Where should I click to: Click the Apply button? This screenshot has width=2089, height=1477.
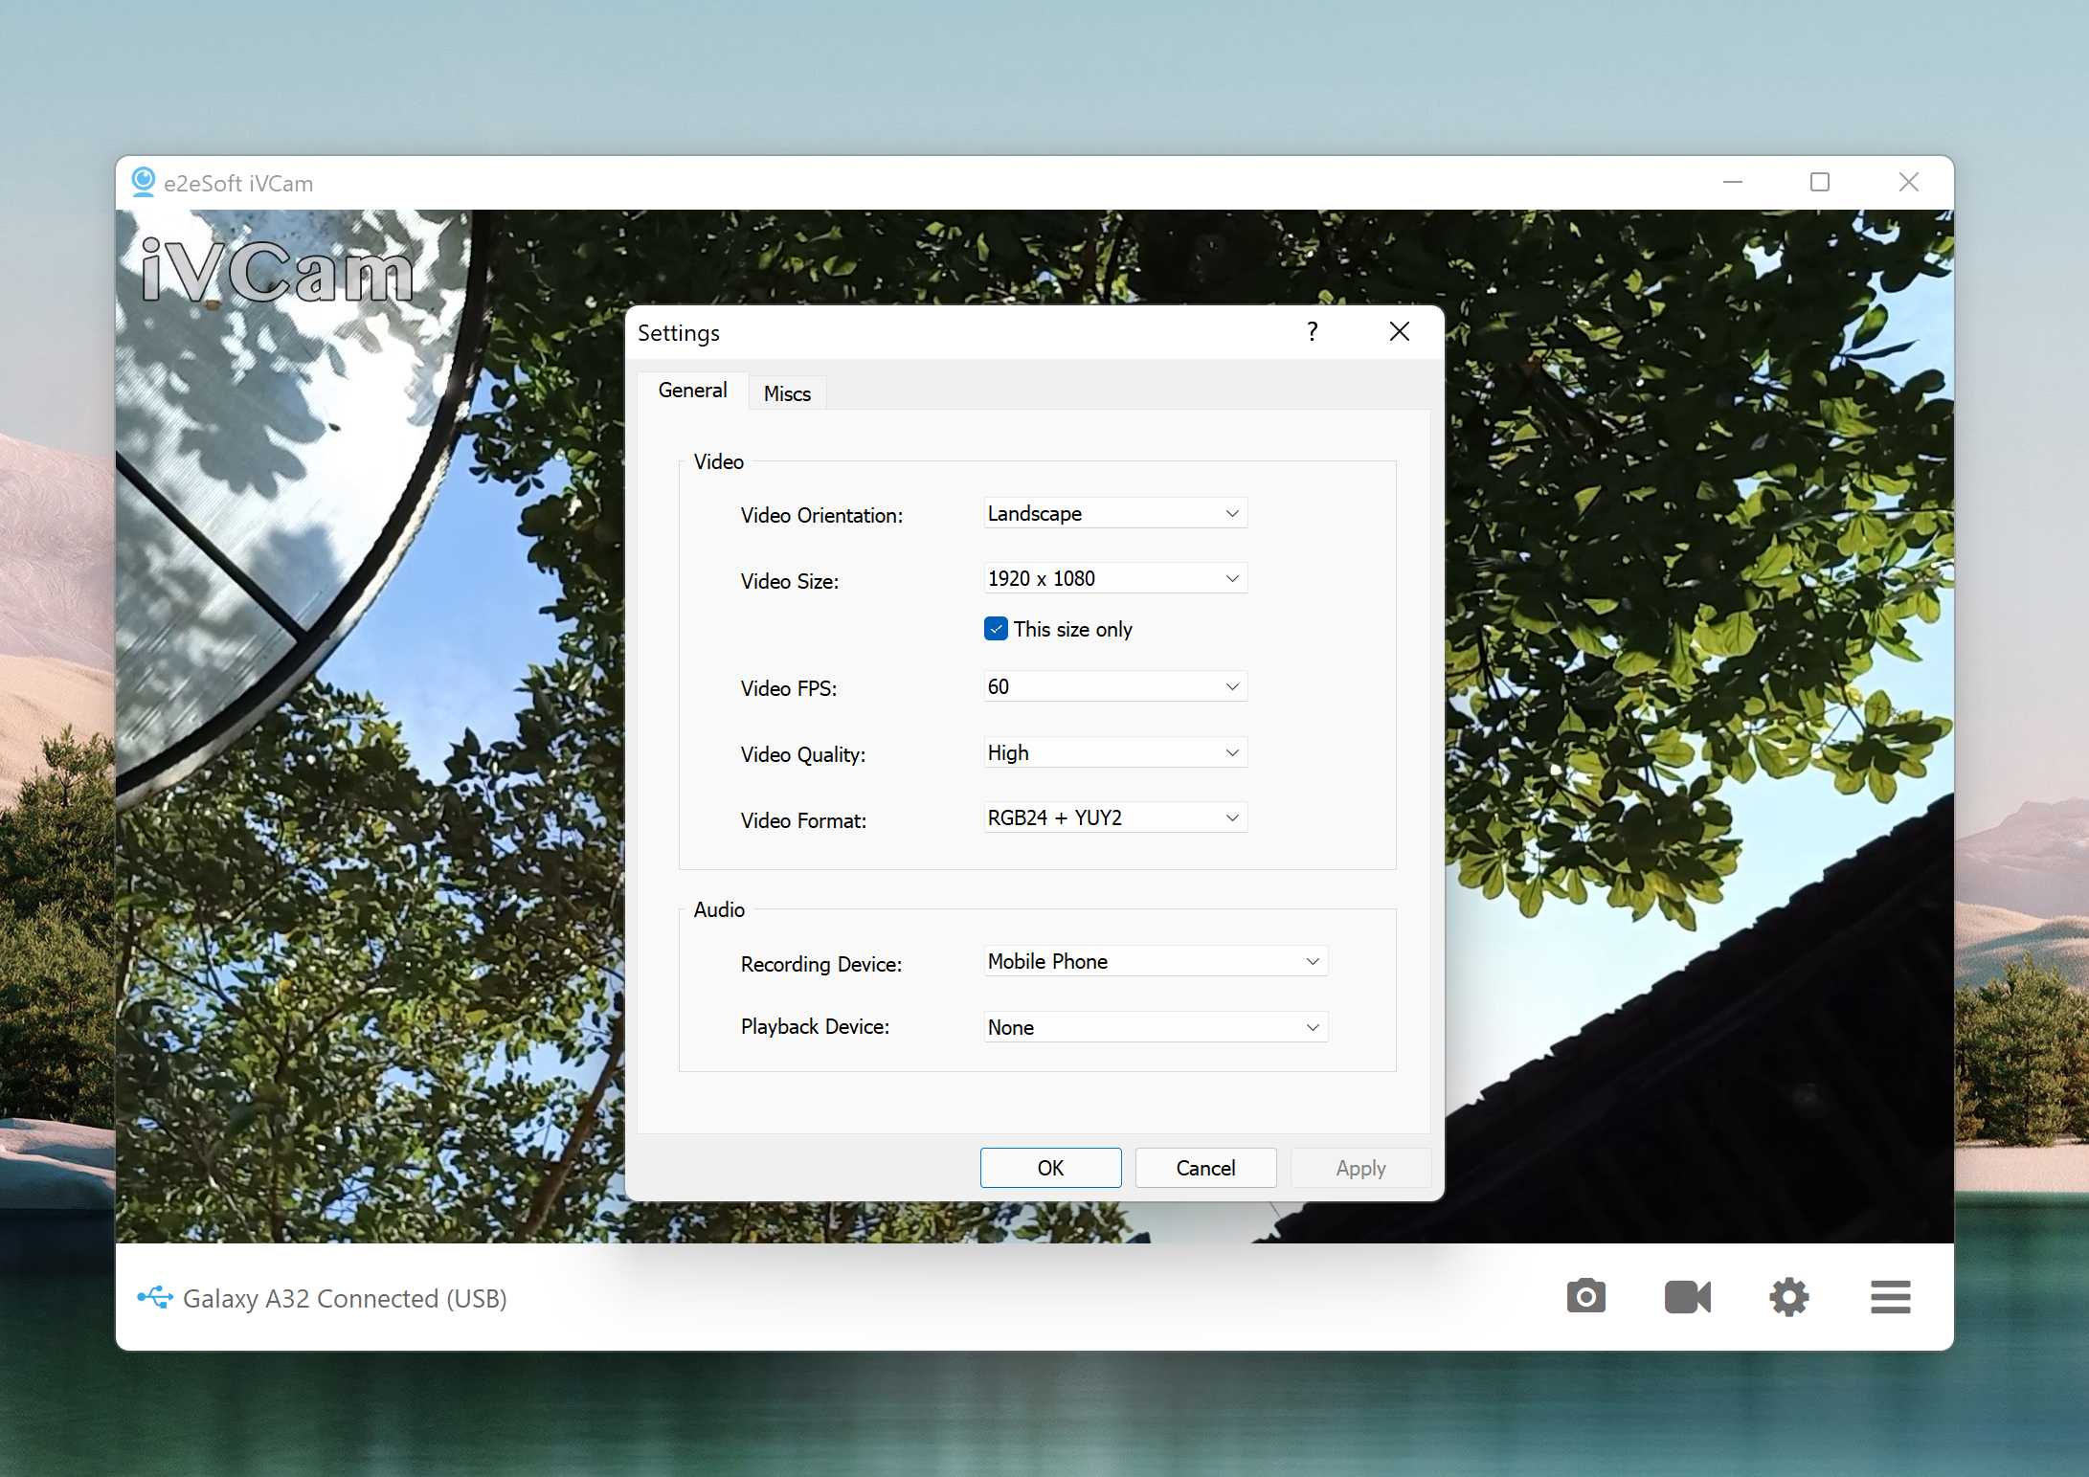click(x=1360, y=1168)
